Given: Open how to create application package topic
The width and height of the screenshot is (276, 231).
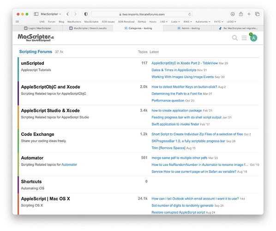Looking at the screenshot, I should 177,110.
